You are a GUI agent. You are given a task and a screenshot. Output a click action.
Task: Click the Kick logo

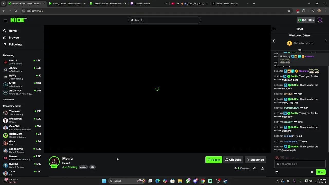19,20
